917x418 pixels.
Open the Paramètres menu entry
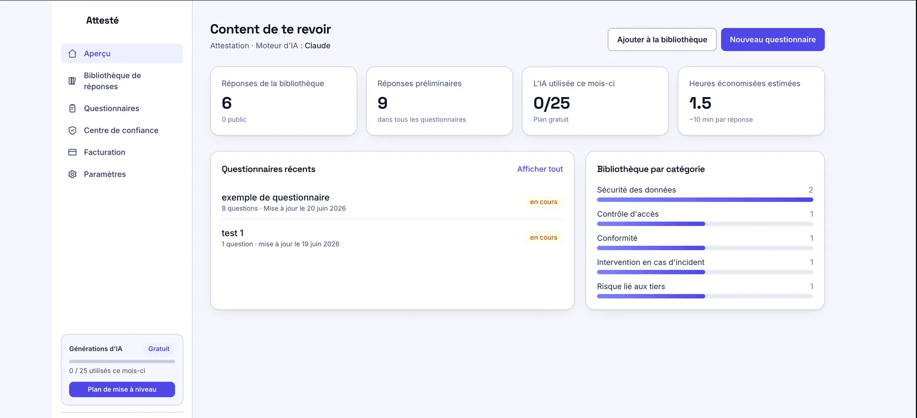click(122, 174)
